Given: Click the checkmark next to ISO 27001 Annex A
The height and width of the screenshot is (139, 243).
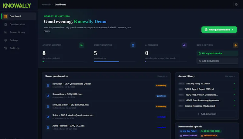Looking at the screenshot, I should (234, 94).
